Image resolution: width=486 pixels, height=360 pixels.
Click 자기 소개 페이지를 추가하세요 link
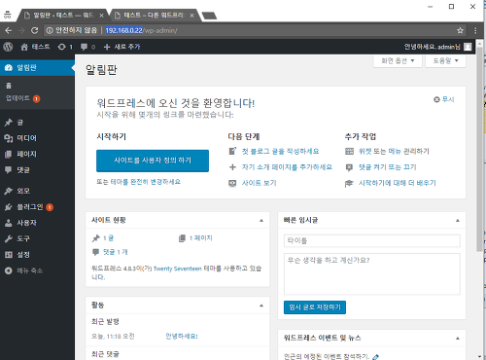tap(287, 167)
